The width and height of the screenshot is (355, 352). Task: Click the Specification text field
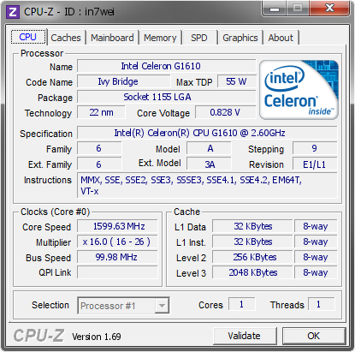(207, 133)
